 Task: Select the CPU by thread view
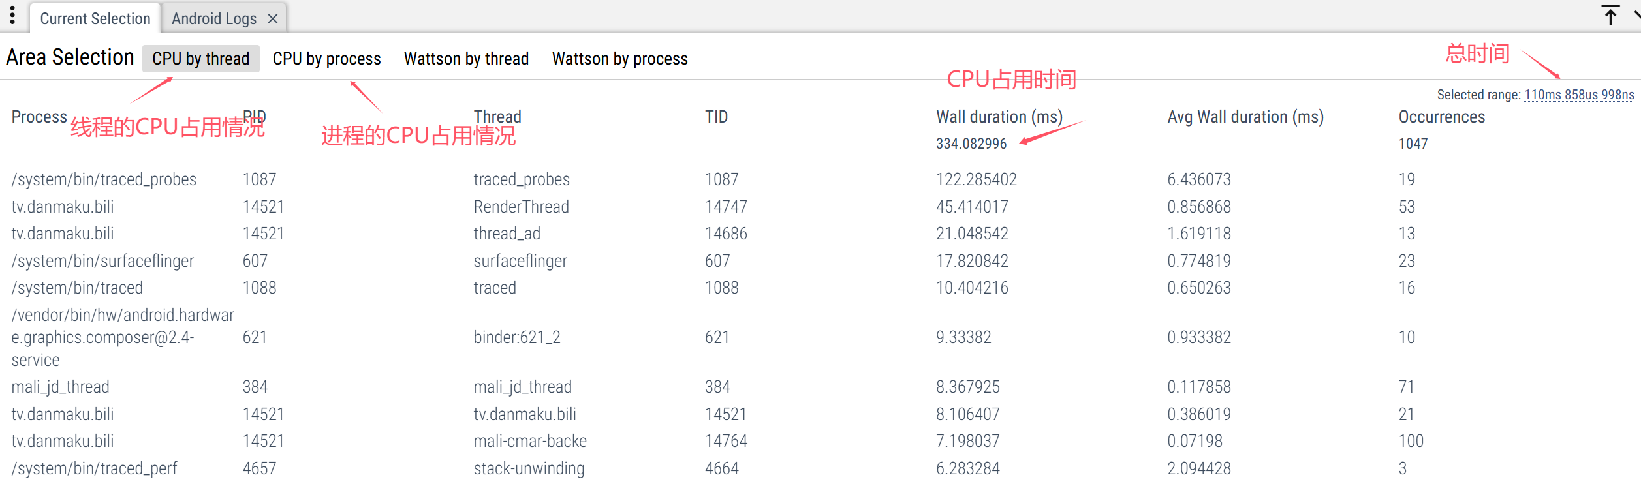200,59
